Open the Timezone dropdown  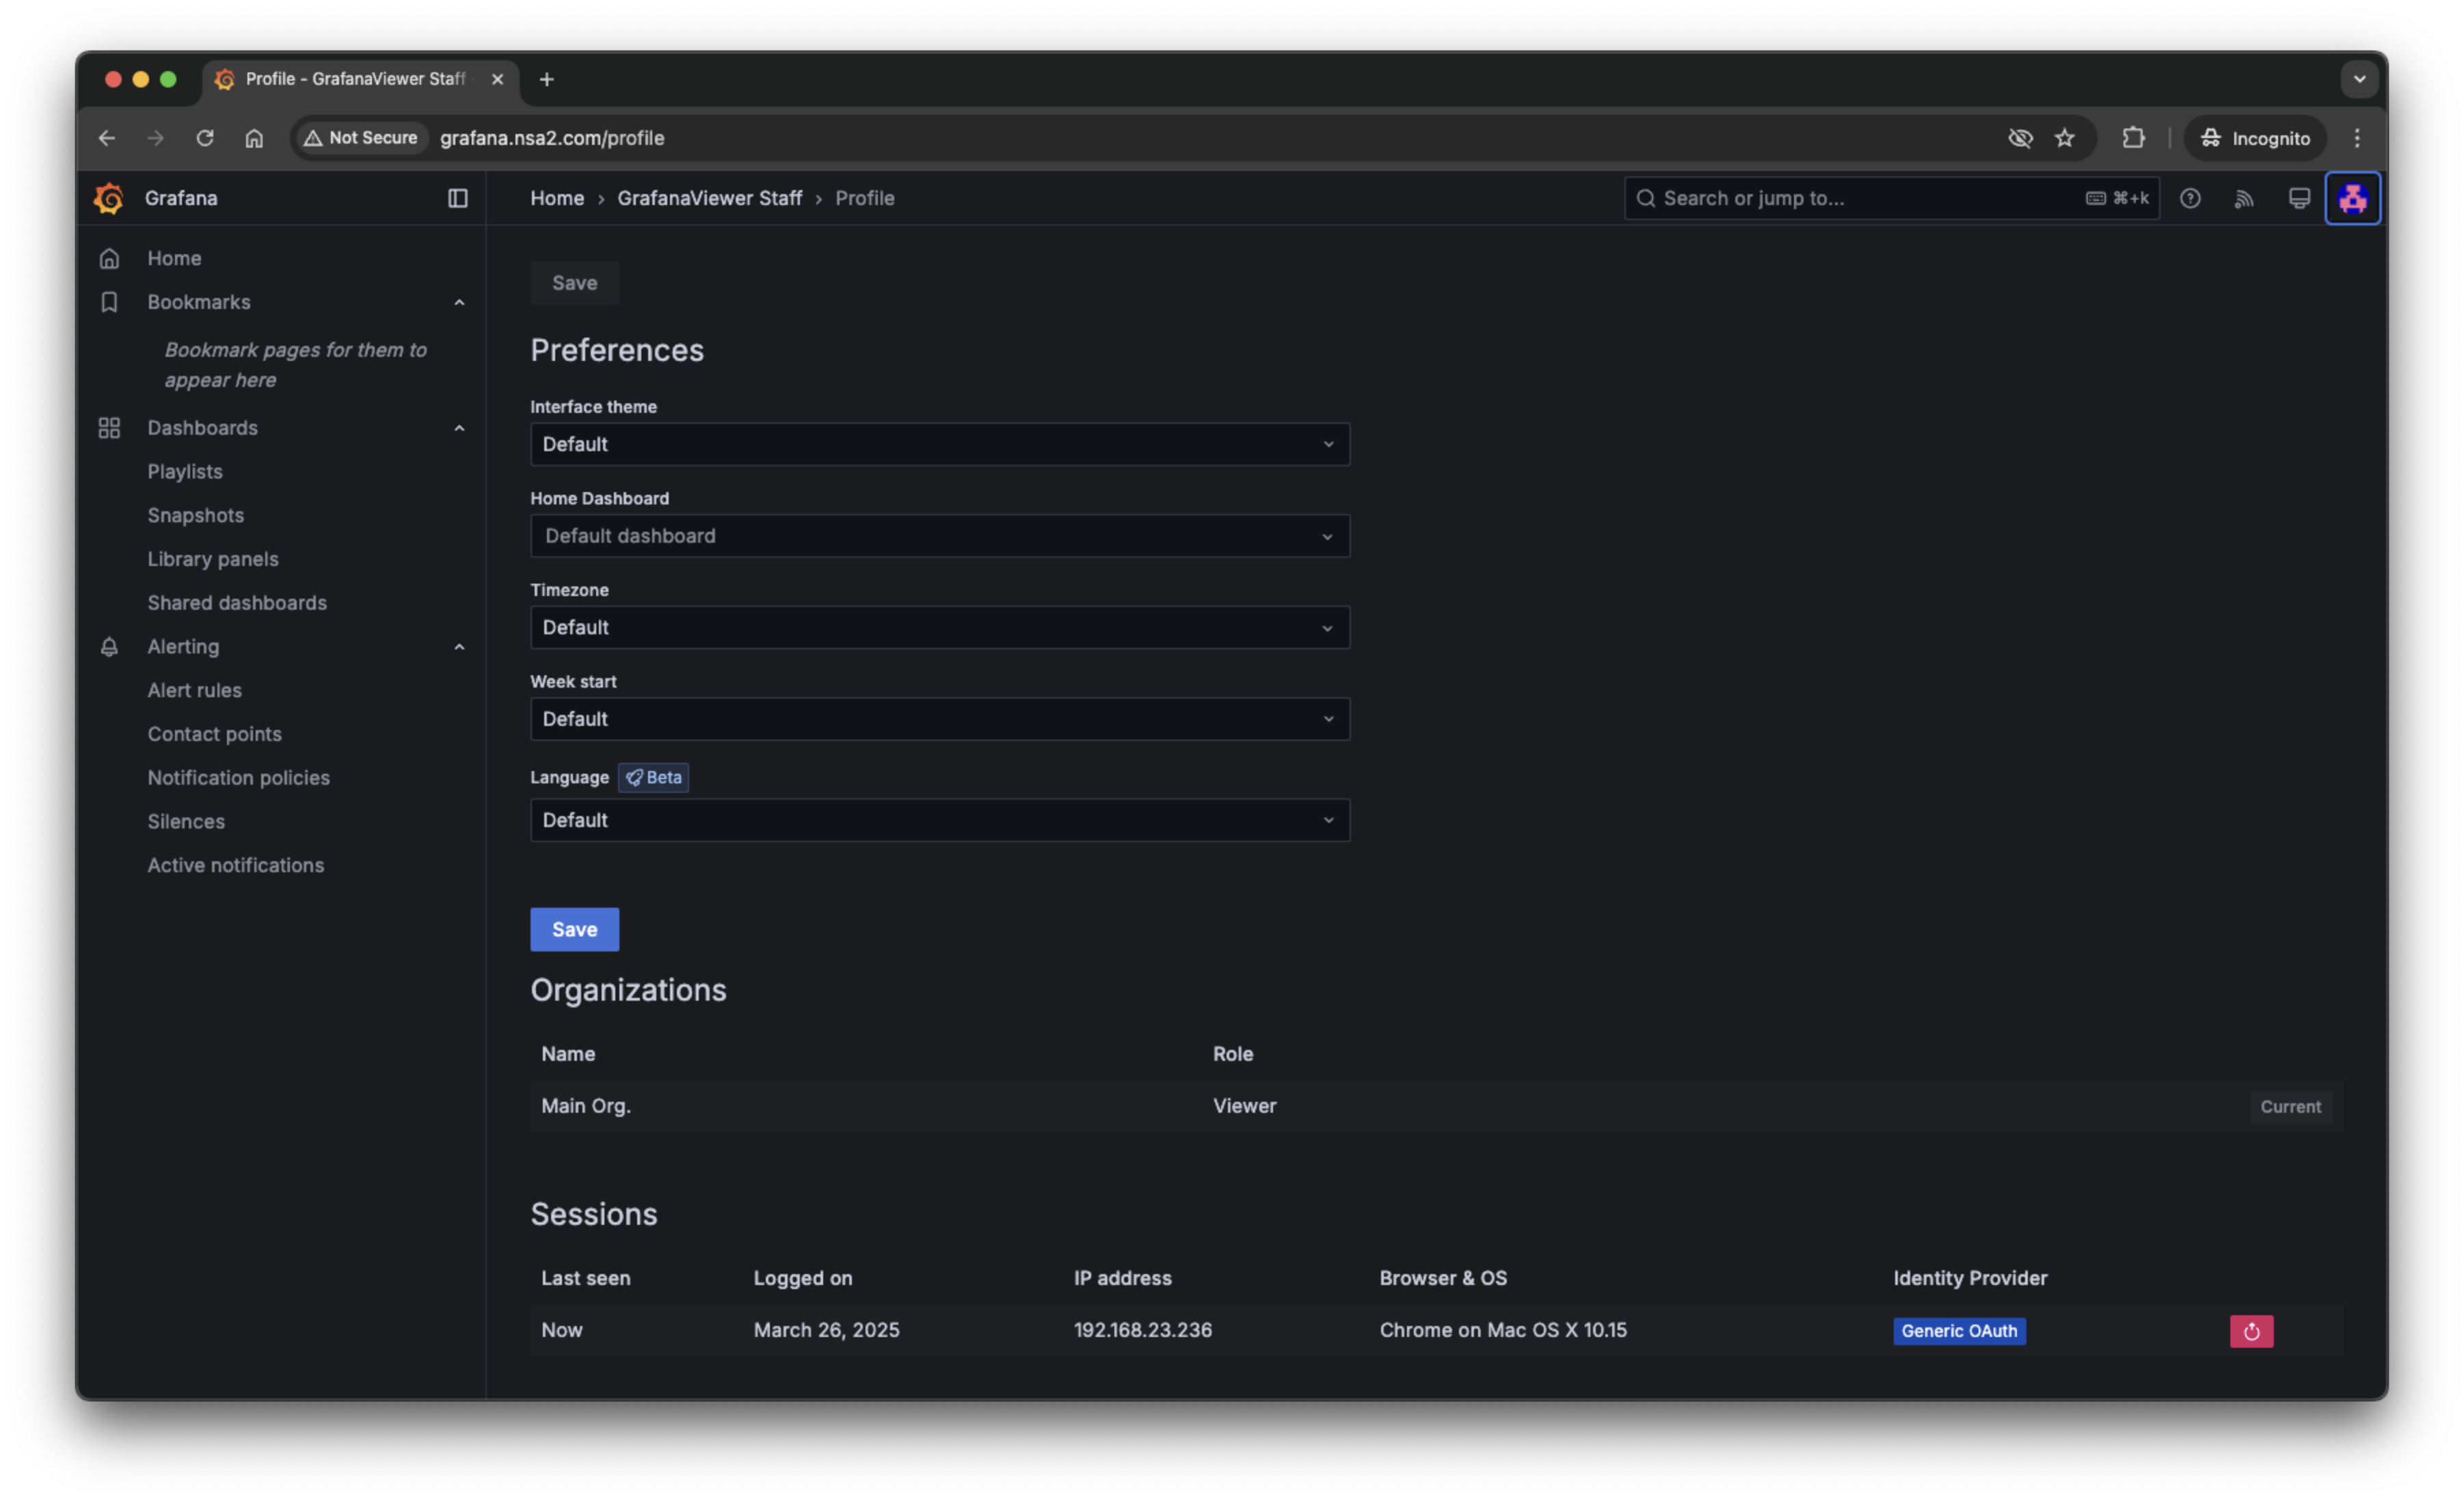click(x=940, y=628)
